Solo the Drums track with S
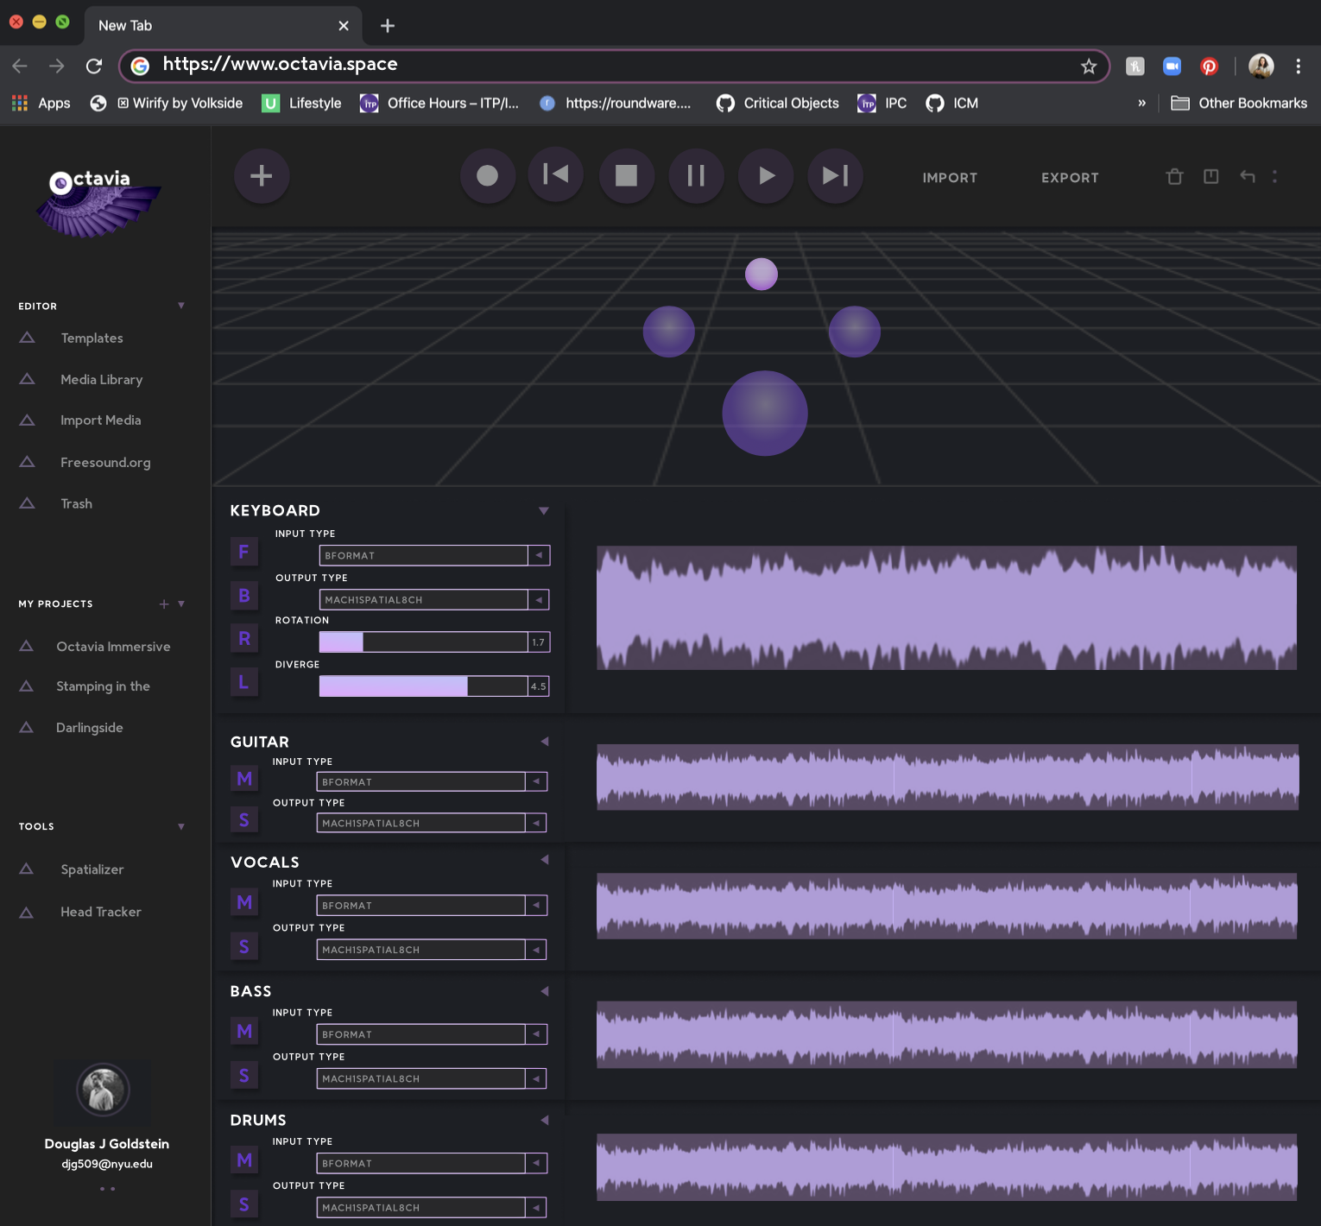 pos(244,1204)
